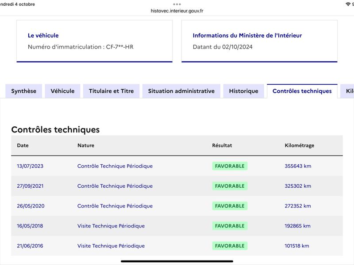Click 'Visite Technique Périodique' in the 16/05/2018 row
This screenshot has height=265, width=354.
pos(111,226)
